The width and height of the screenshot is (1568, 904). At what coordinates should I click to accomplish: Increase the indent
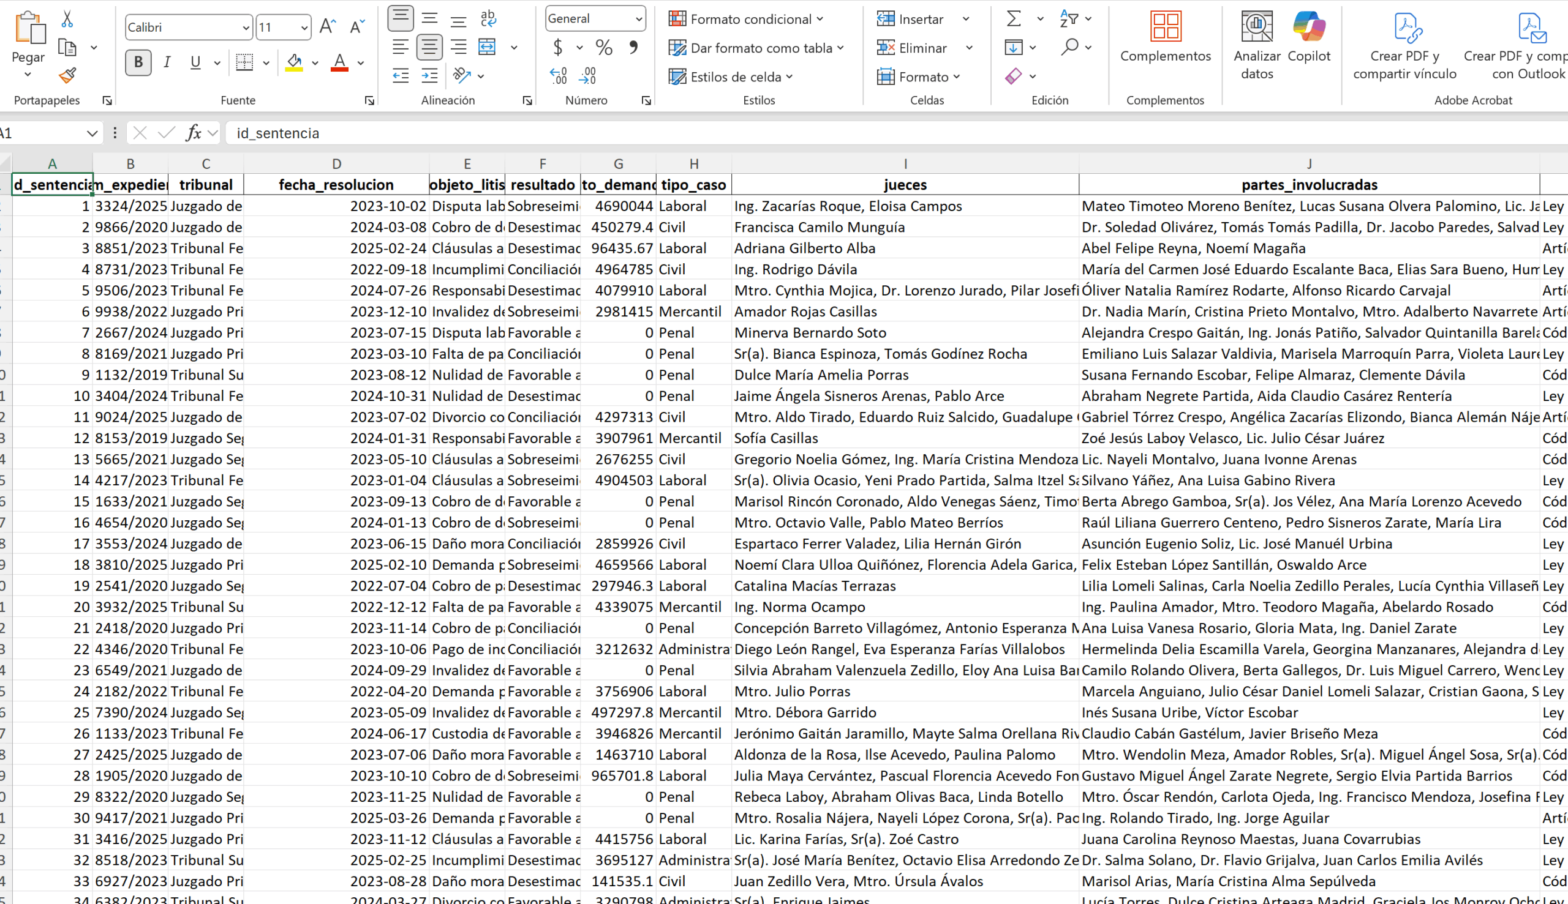coord(429,76)
